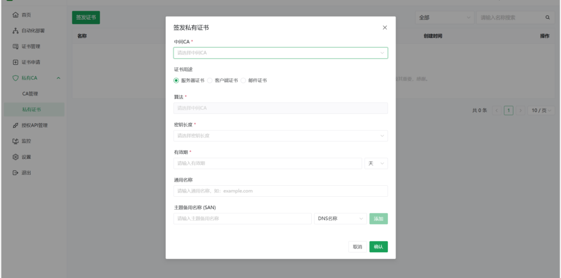Focus the 通用名称 input field
Image resolution: width=561 pixels, height=278 pixels.
click(x=280, y=191)
